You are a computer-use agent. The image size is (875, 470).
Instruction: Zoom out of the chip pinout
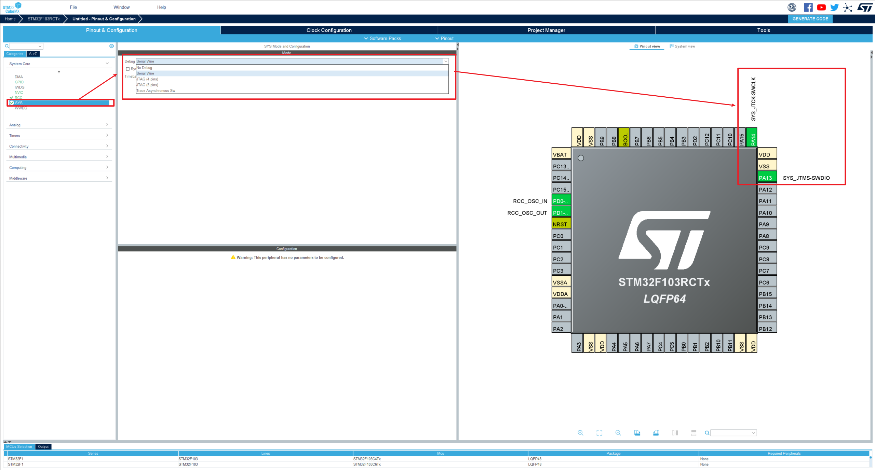click(x=618, y=433)
